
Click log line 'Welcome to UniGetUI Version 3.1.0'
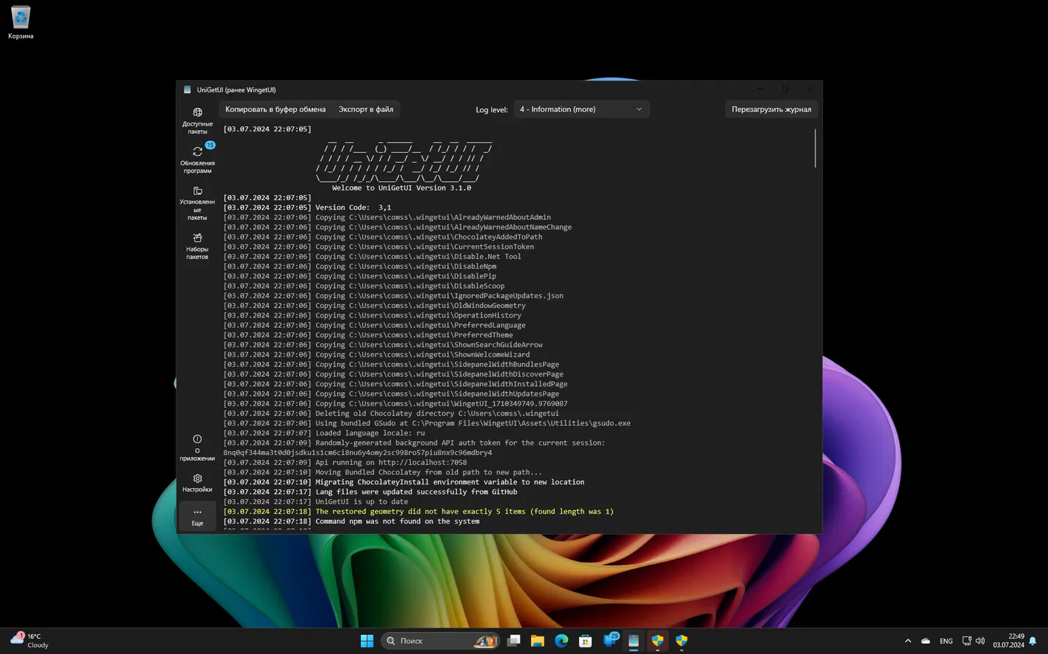402,188
